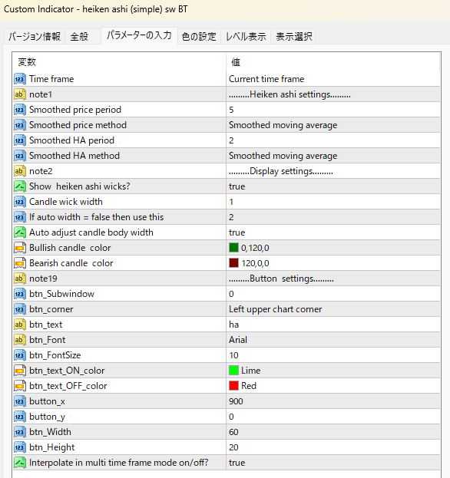Click the string icon beside btn_Font
450x478 pixels.
[20, 340]
